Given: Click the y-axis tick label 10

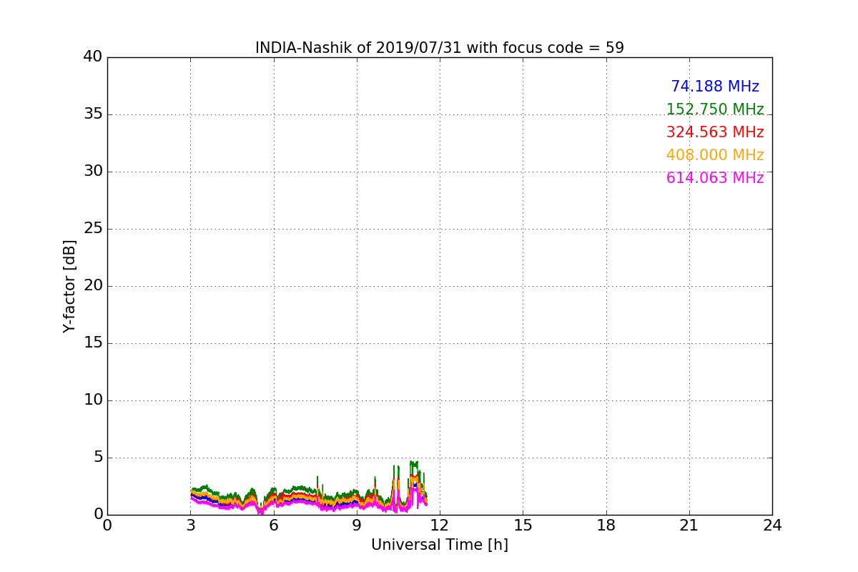Looking at the screenshot, I should 93,400.
